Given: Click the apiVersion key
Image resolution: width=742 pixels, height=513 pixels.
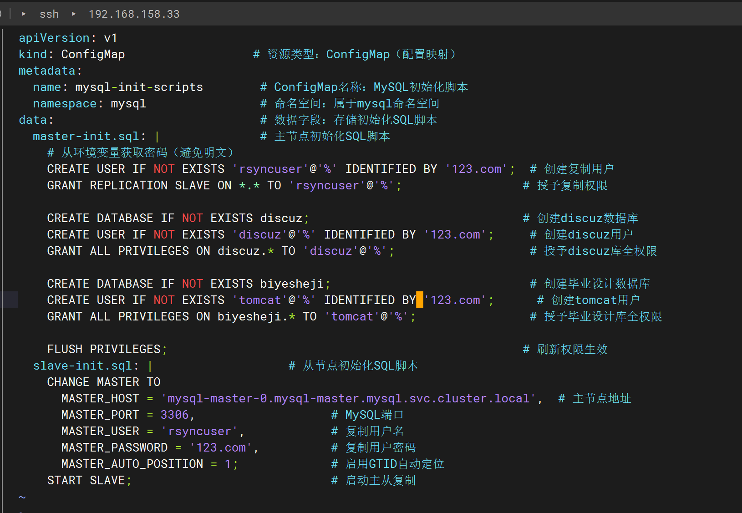Looking at the screenshot, I should point(54,38).
